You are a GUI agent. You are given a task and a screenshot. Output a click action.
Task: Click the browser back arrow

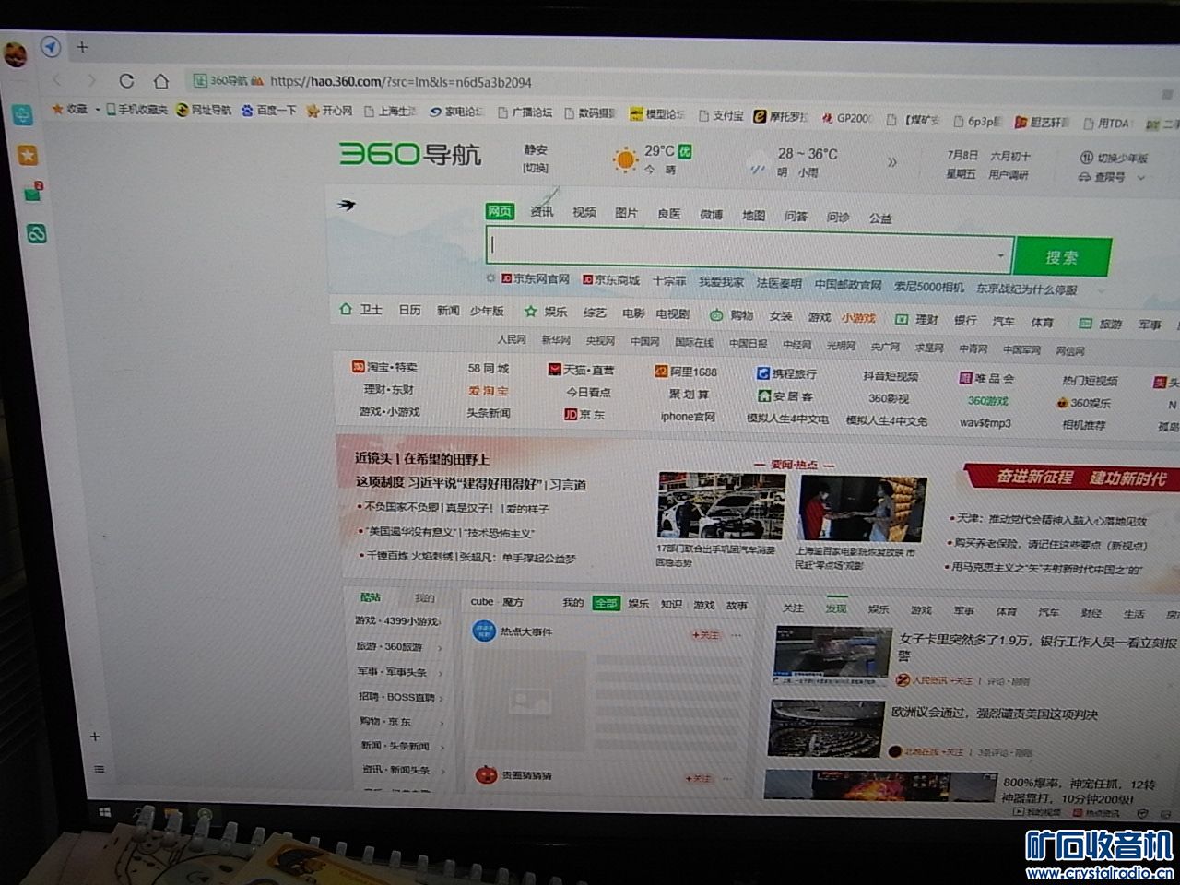coord(58,80)
